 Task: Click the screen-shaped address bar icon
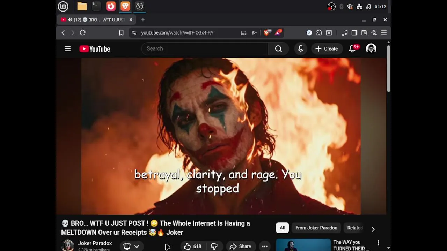tap(243, 33)
